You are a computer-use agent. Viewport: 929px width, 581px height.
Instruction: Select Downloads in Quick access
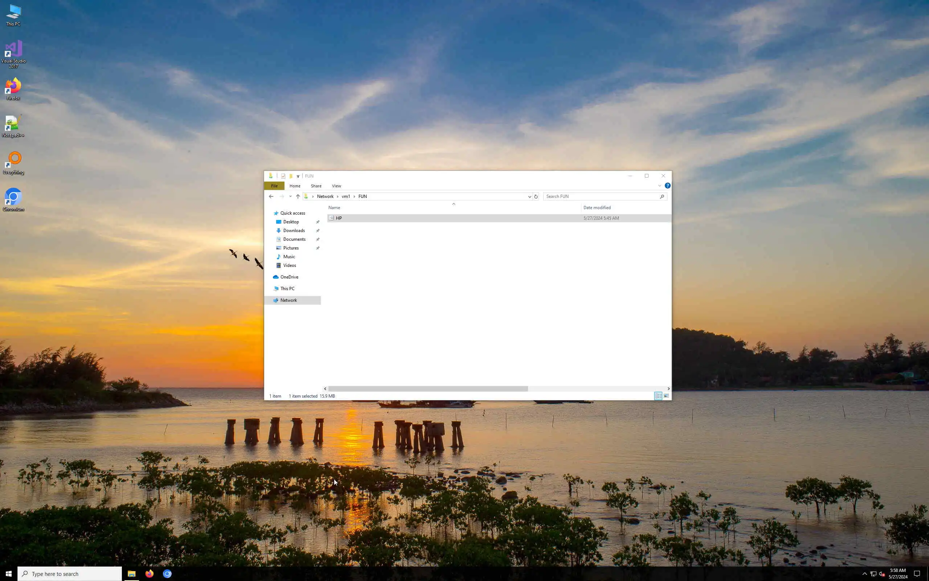point(294,231)
